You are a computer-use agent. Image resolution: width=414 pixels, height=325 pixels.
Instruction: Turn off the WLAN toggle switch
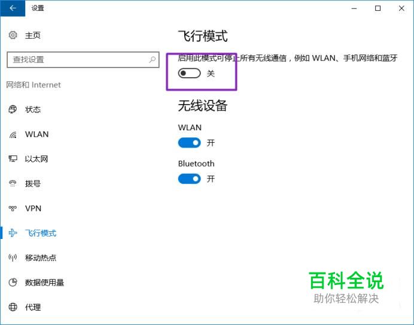click(189, 143)
